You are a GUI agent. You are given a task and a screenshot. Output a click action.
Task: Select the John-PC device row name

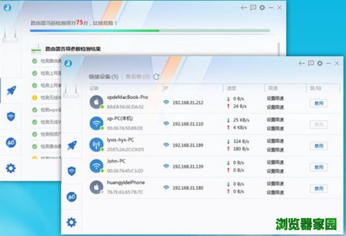point(117,162)
